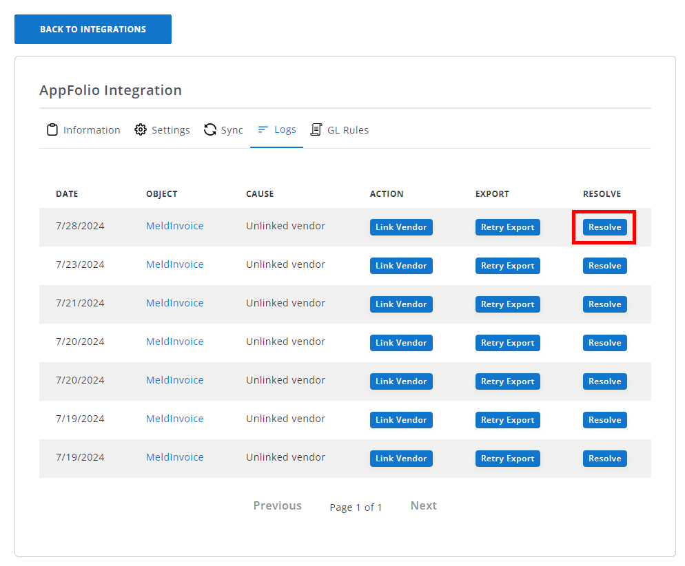Click the lines icon beside Logs

(x=263, y=129)
